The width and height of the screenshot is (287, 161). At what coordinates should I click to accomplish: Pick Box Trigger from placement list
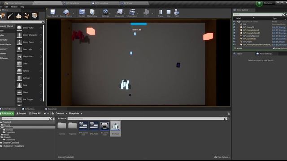29,99
